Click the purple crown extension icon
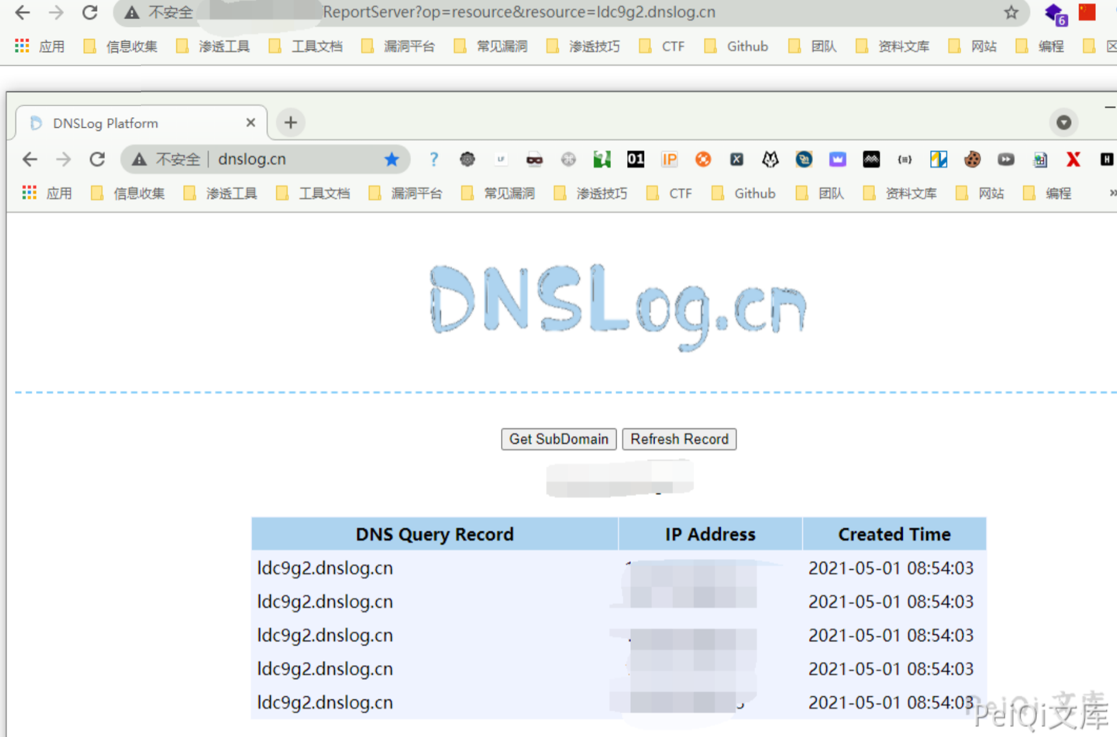The image size is (1117, 737). click(x=837, y=159)
